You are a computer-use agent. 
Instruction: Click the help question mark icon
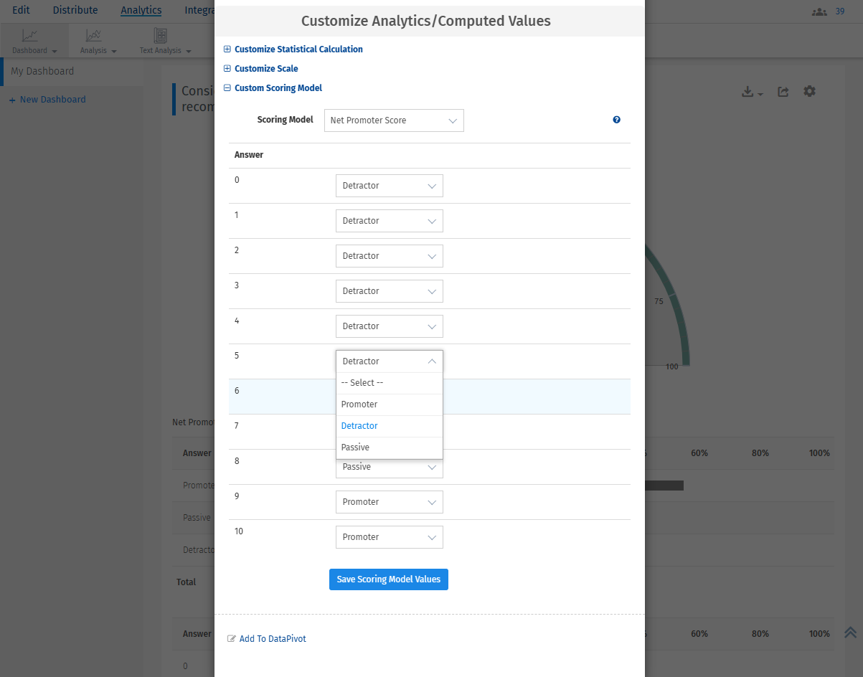coord(616,120)
